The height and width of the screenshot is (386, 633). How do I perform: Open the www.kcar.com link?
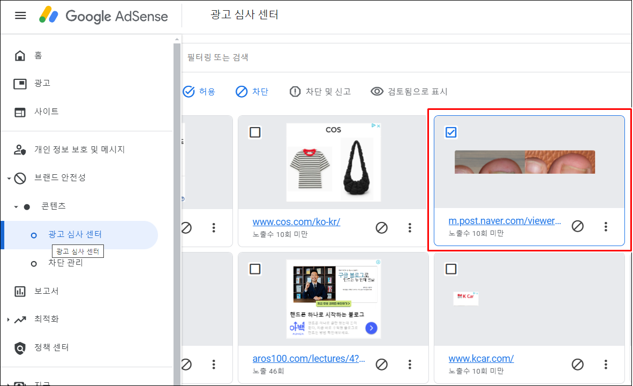pyautogui.click(x=481, y=358)
